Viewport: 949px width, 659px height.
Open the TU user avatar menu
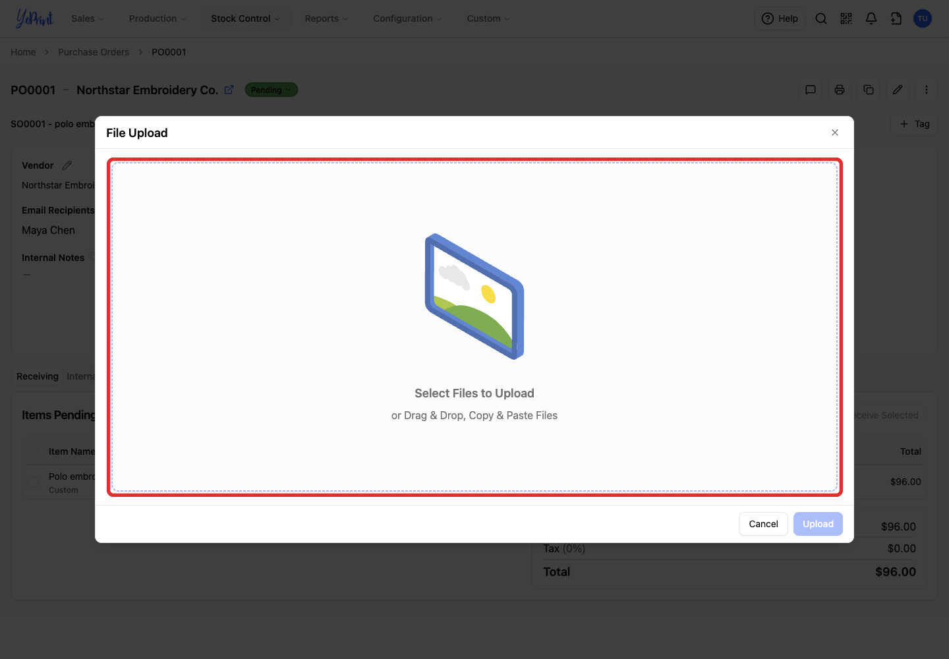click(x=923, y=18)
